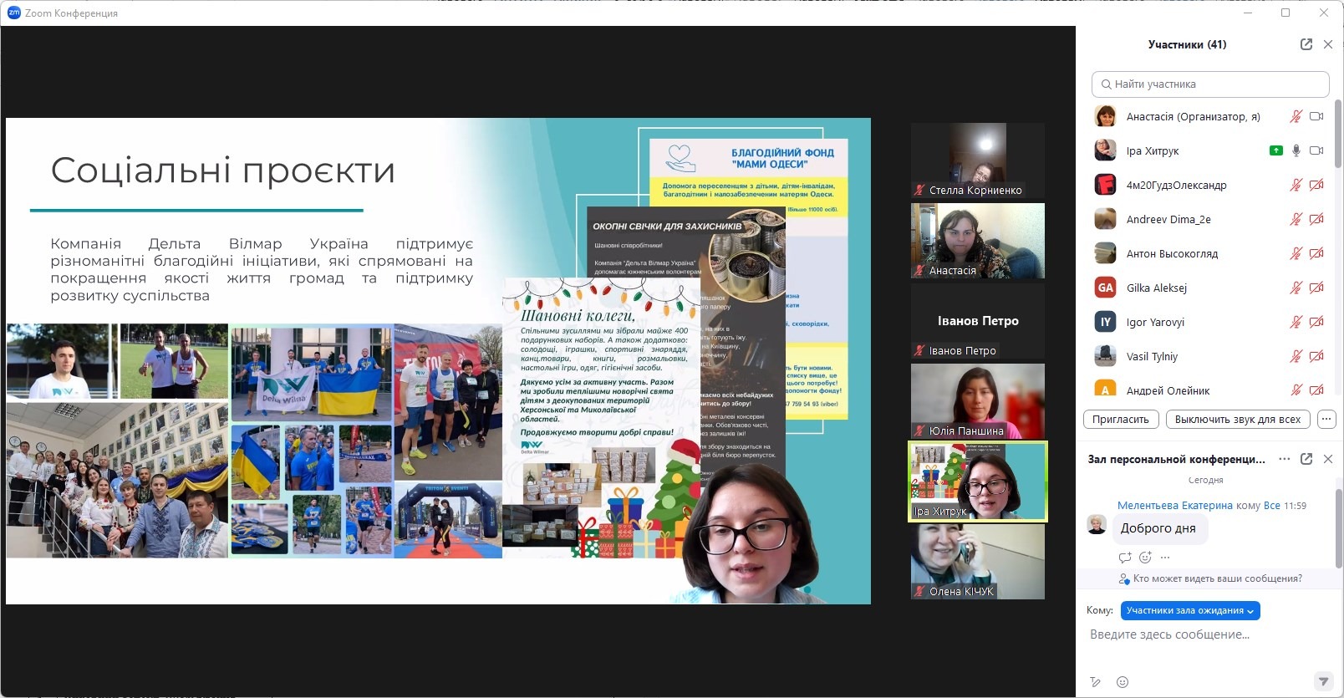Click Igor Yarovyi disabled camera icon
Image resolution: width=1344 pixels, height=698 pixels.
(1316, 322)
